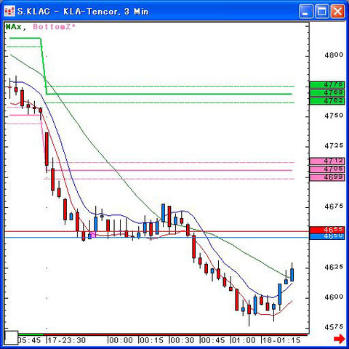Select the blue 4650 price tag
Screen dimensions: 349x349
click(x=327, y=236)
